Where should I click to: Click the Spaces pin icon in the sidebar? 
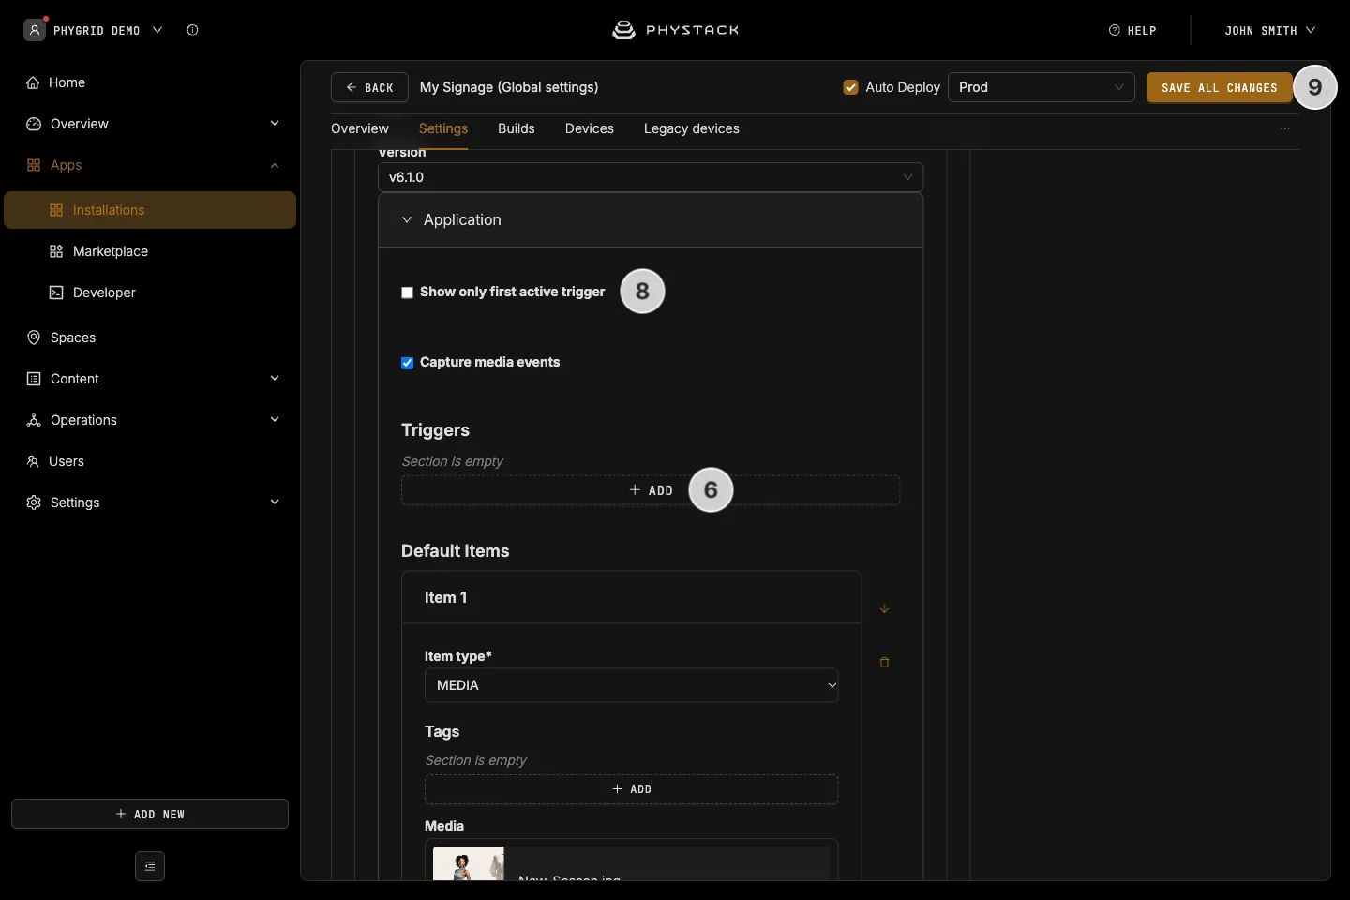coord(34,337)
